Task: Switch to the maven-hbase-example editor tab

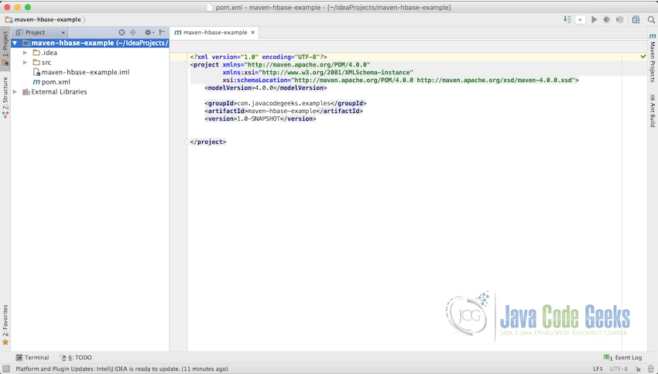Action: point(215,33)
